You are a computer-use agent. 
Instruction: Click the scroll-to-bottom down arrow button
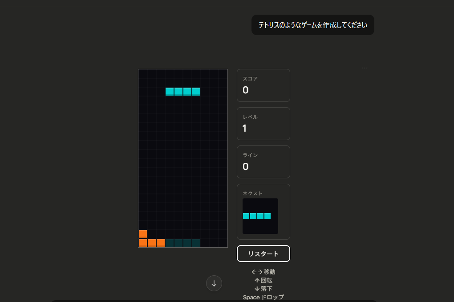[214, 283]
